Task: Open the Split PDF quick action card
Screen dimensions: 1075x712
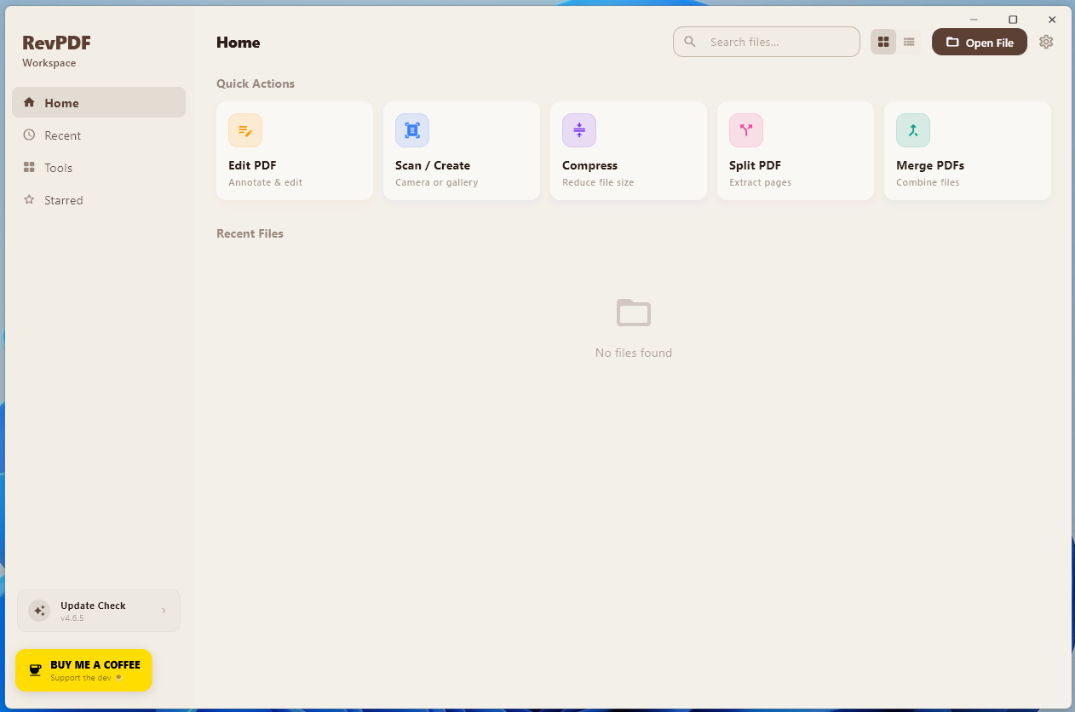Action: (x=796, y=151)
